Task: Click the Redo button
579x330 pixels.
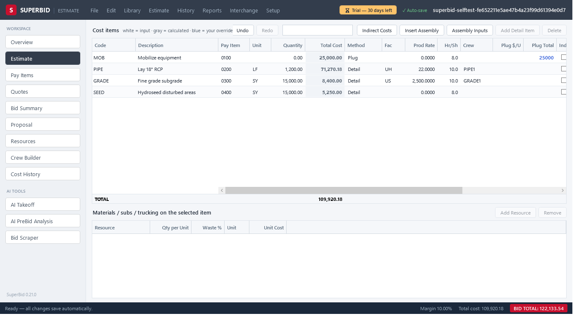Action: point(268,30)
